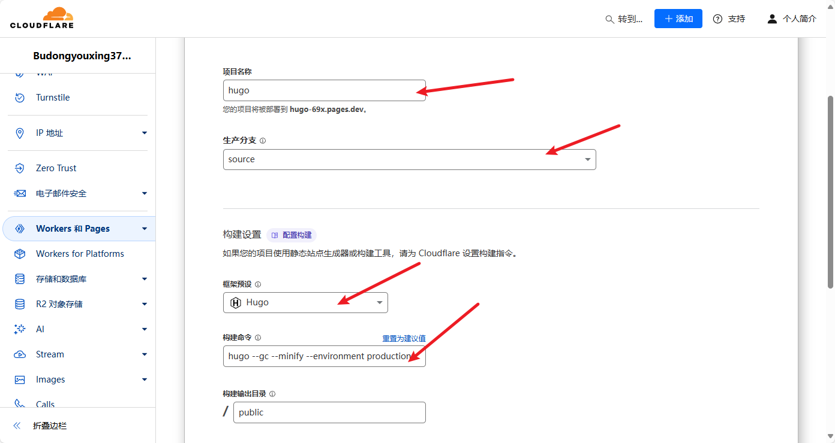
Task: Click the Hugo framework logo icon
Action: [236, 303]
